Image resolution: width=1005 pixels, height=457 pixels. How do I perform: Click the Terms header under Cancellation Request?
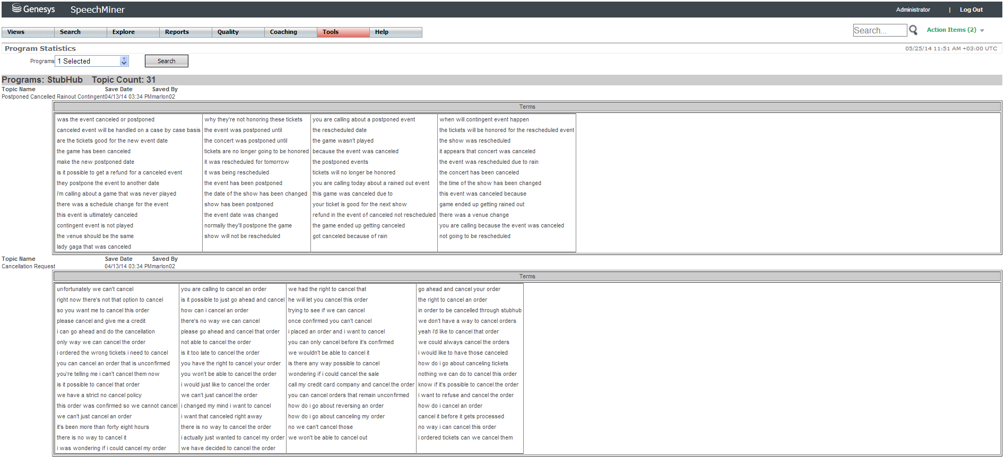point(527,277)
